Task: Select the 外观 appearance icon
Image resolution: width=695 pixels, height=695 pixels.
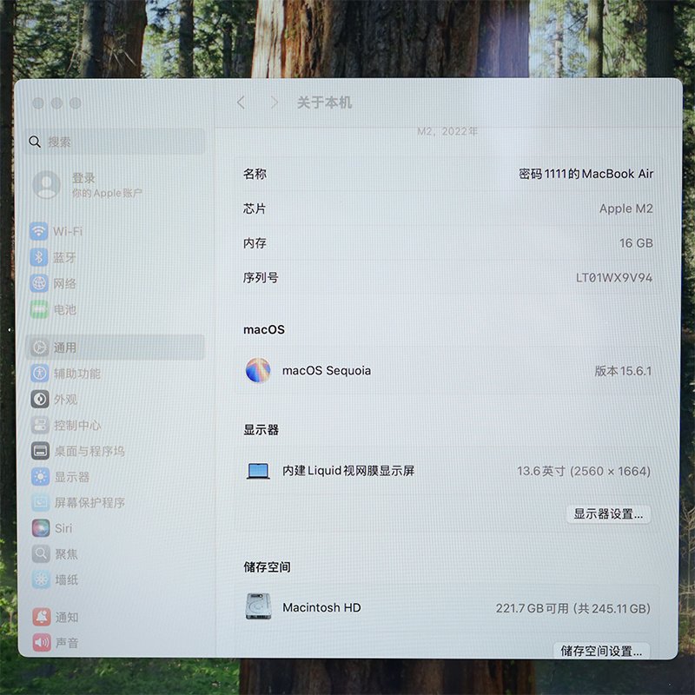Action: click(40, 399)
